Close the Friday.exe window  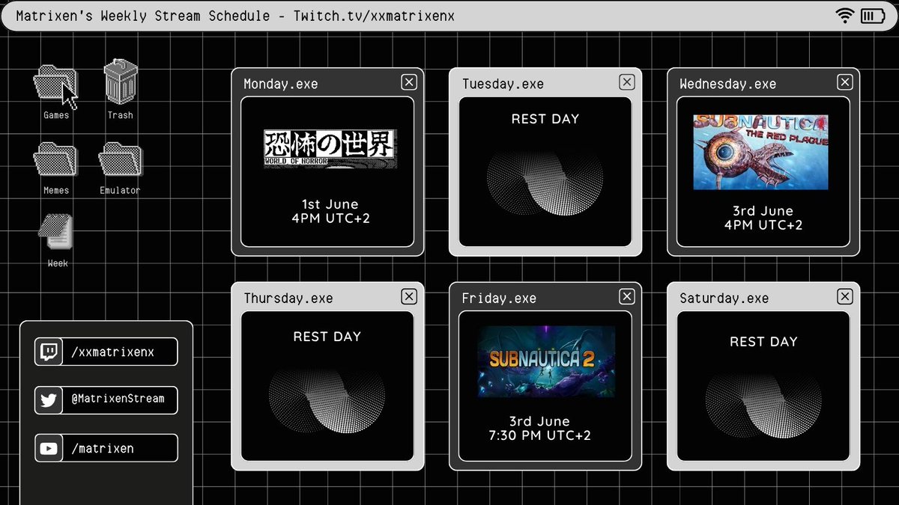coord(627,297)
